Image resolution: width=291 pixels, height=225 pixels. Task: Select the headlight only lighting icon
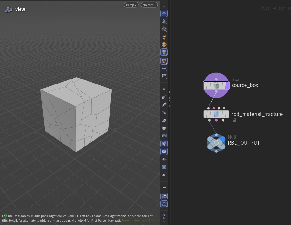pos(164,45)
